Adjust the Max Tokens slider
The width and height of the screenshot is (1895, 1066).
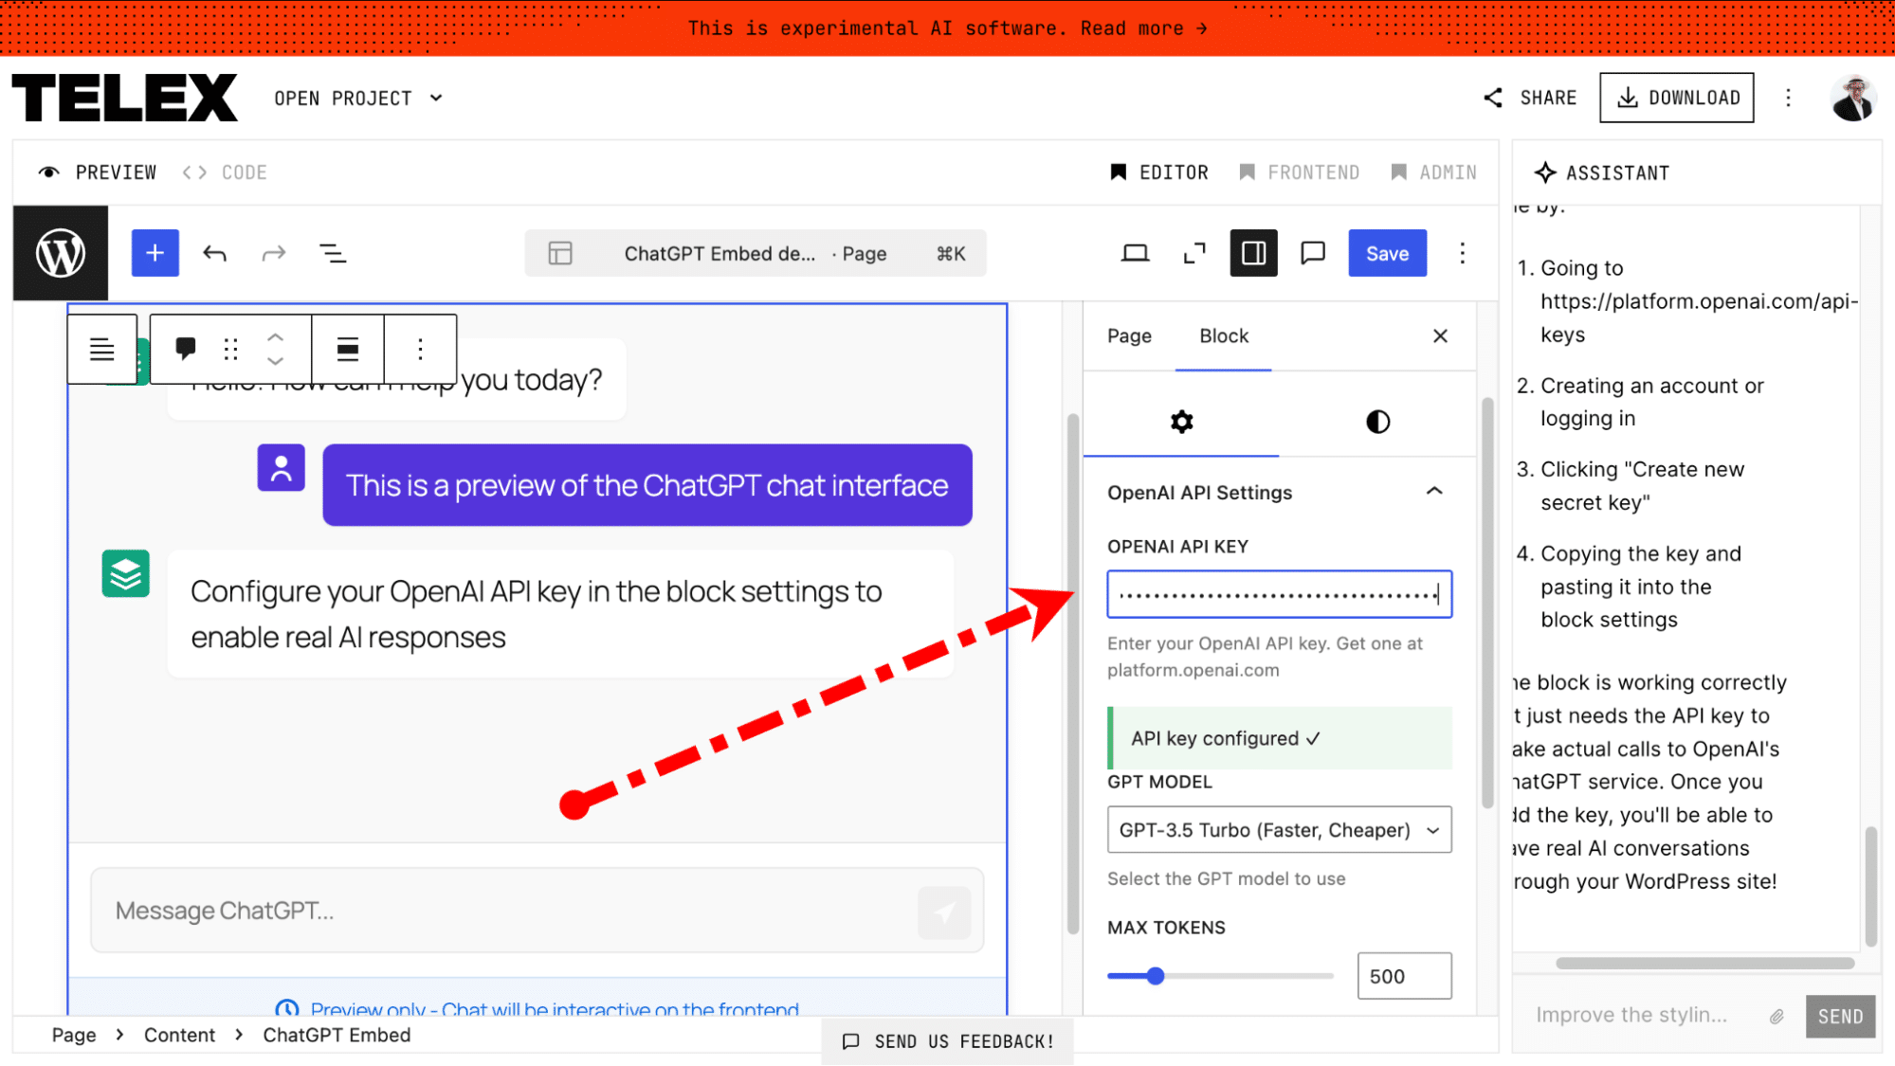[x=1156, y=976]
